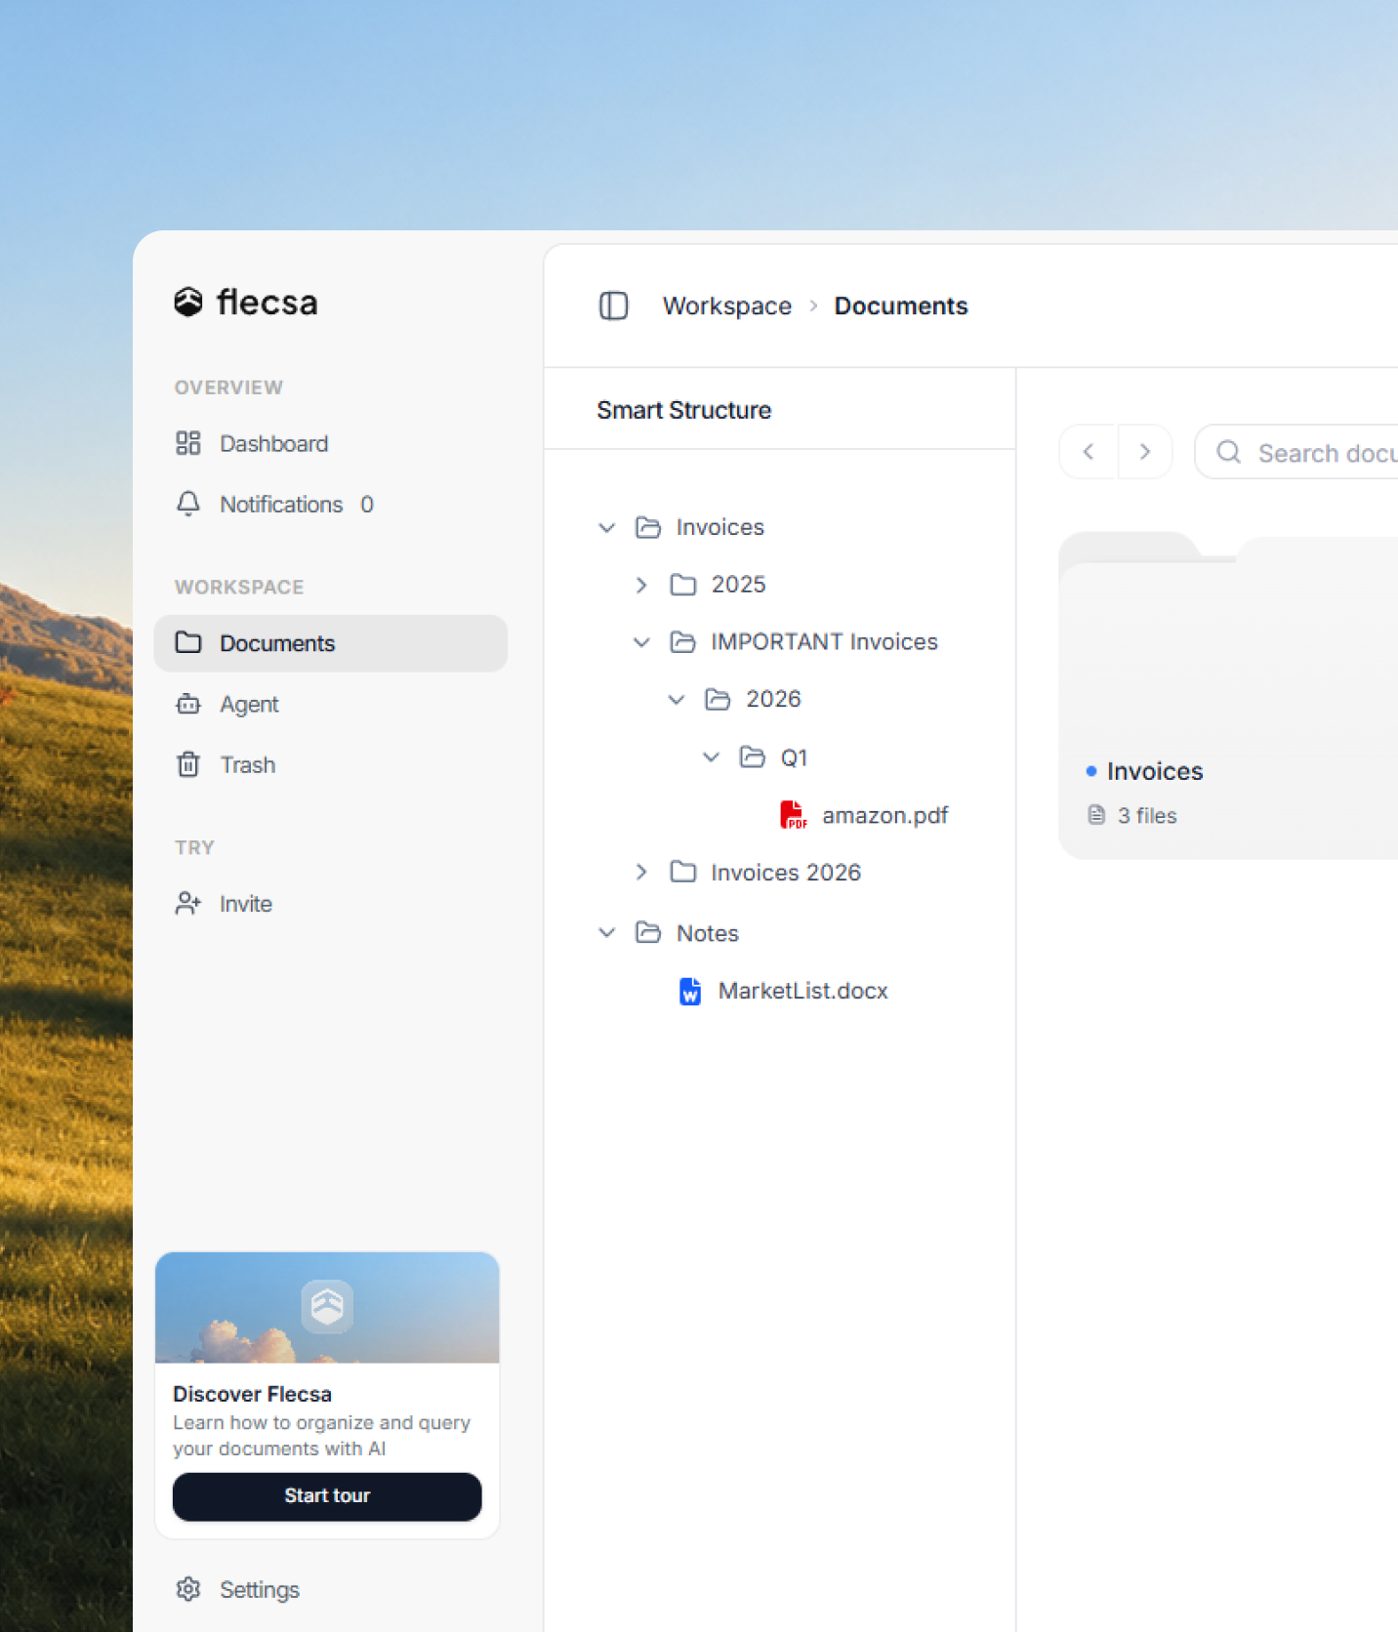
Task: Click the Invoices 2026 folder icon
Action: click(683, 872)
